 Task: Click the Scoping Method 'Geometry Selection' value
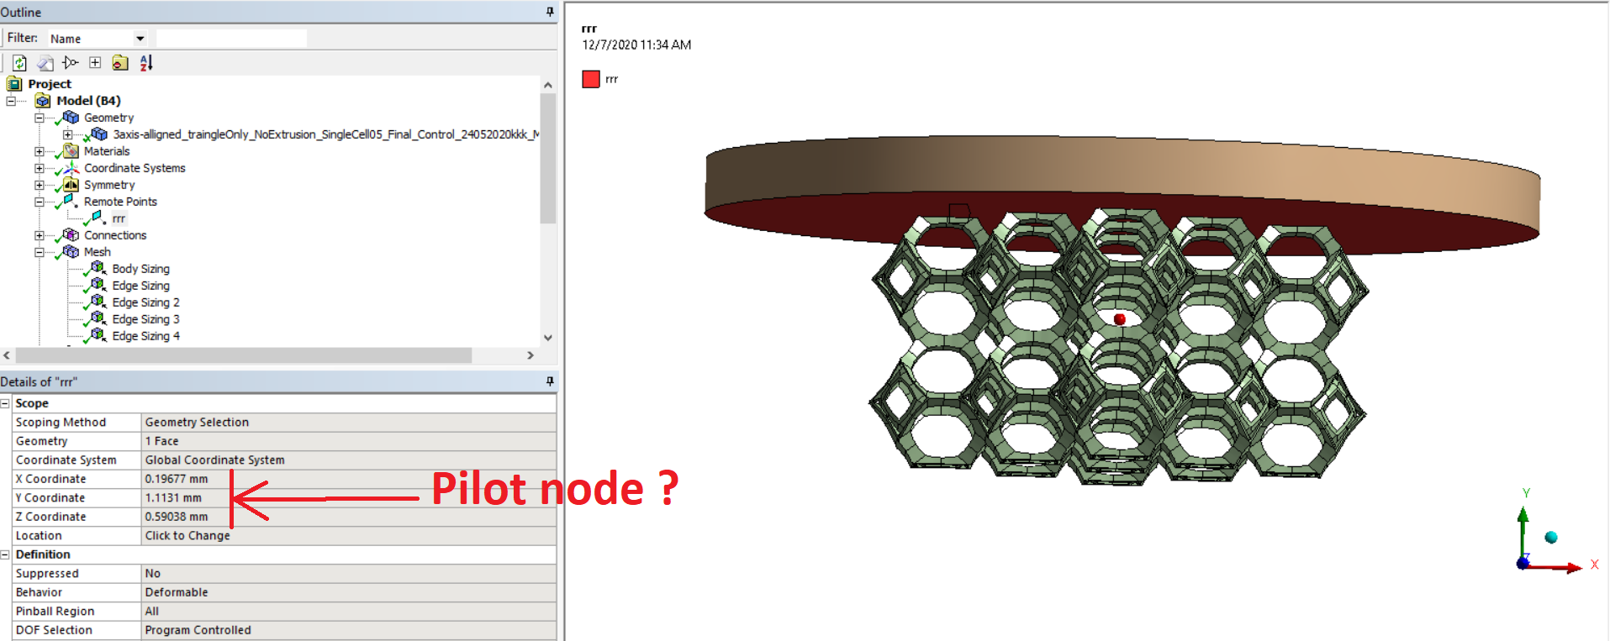349,423
